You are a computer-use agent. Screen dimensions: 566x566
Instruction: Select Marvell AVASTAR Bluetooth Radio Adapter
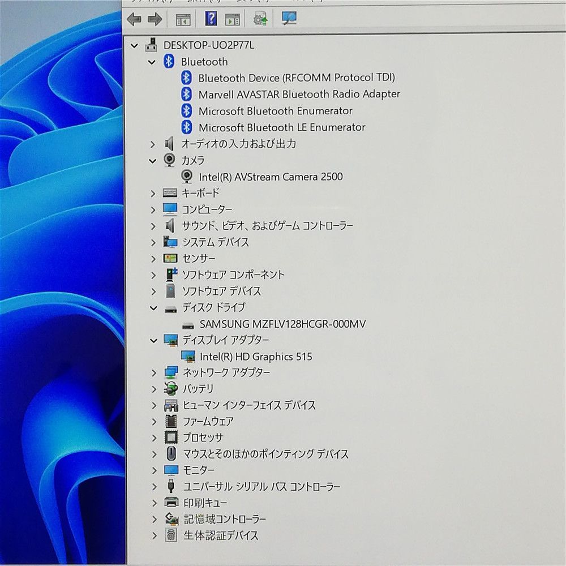(299, 94)
